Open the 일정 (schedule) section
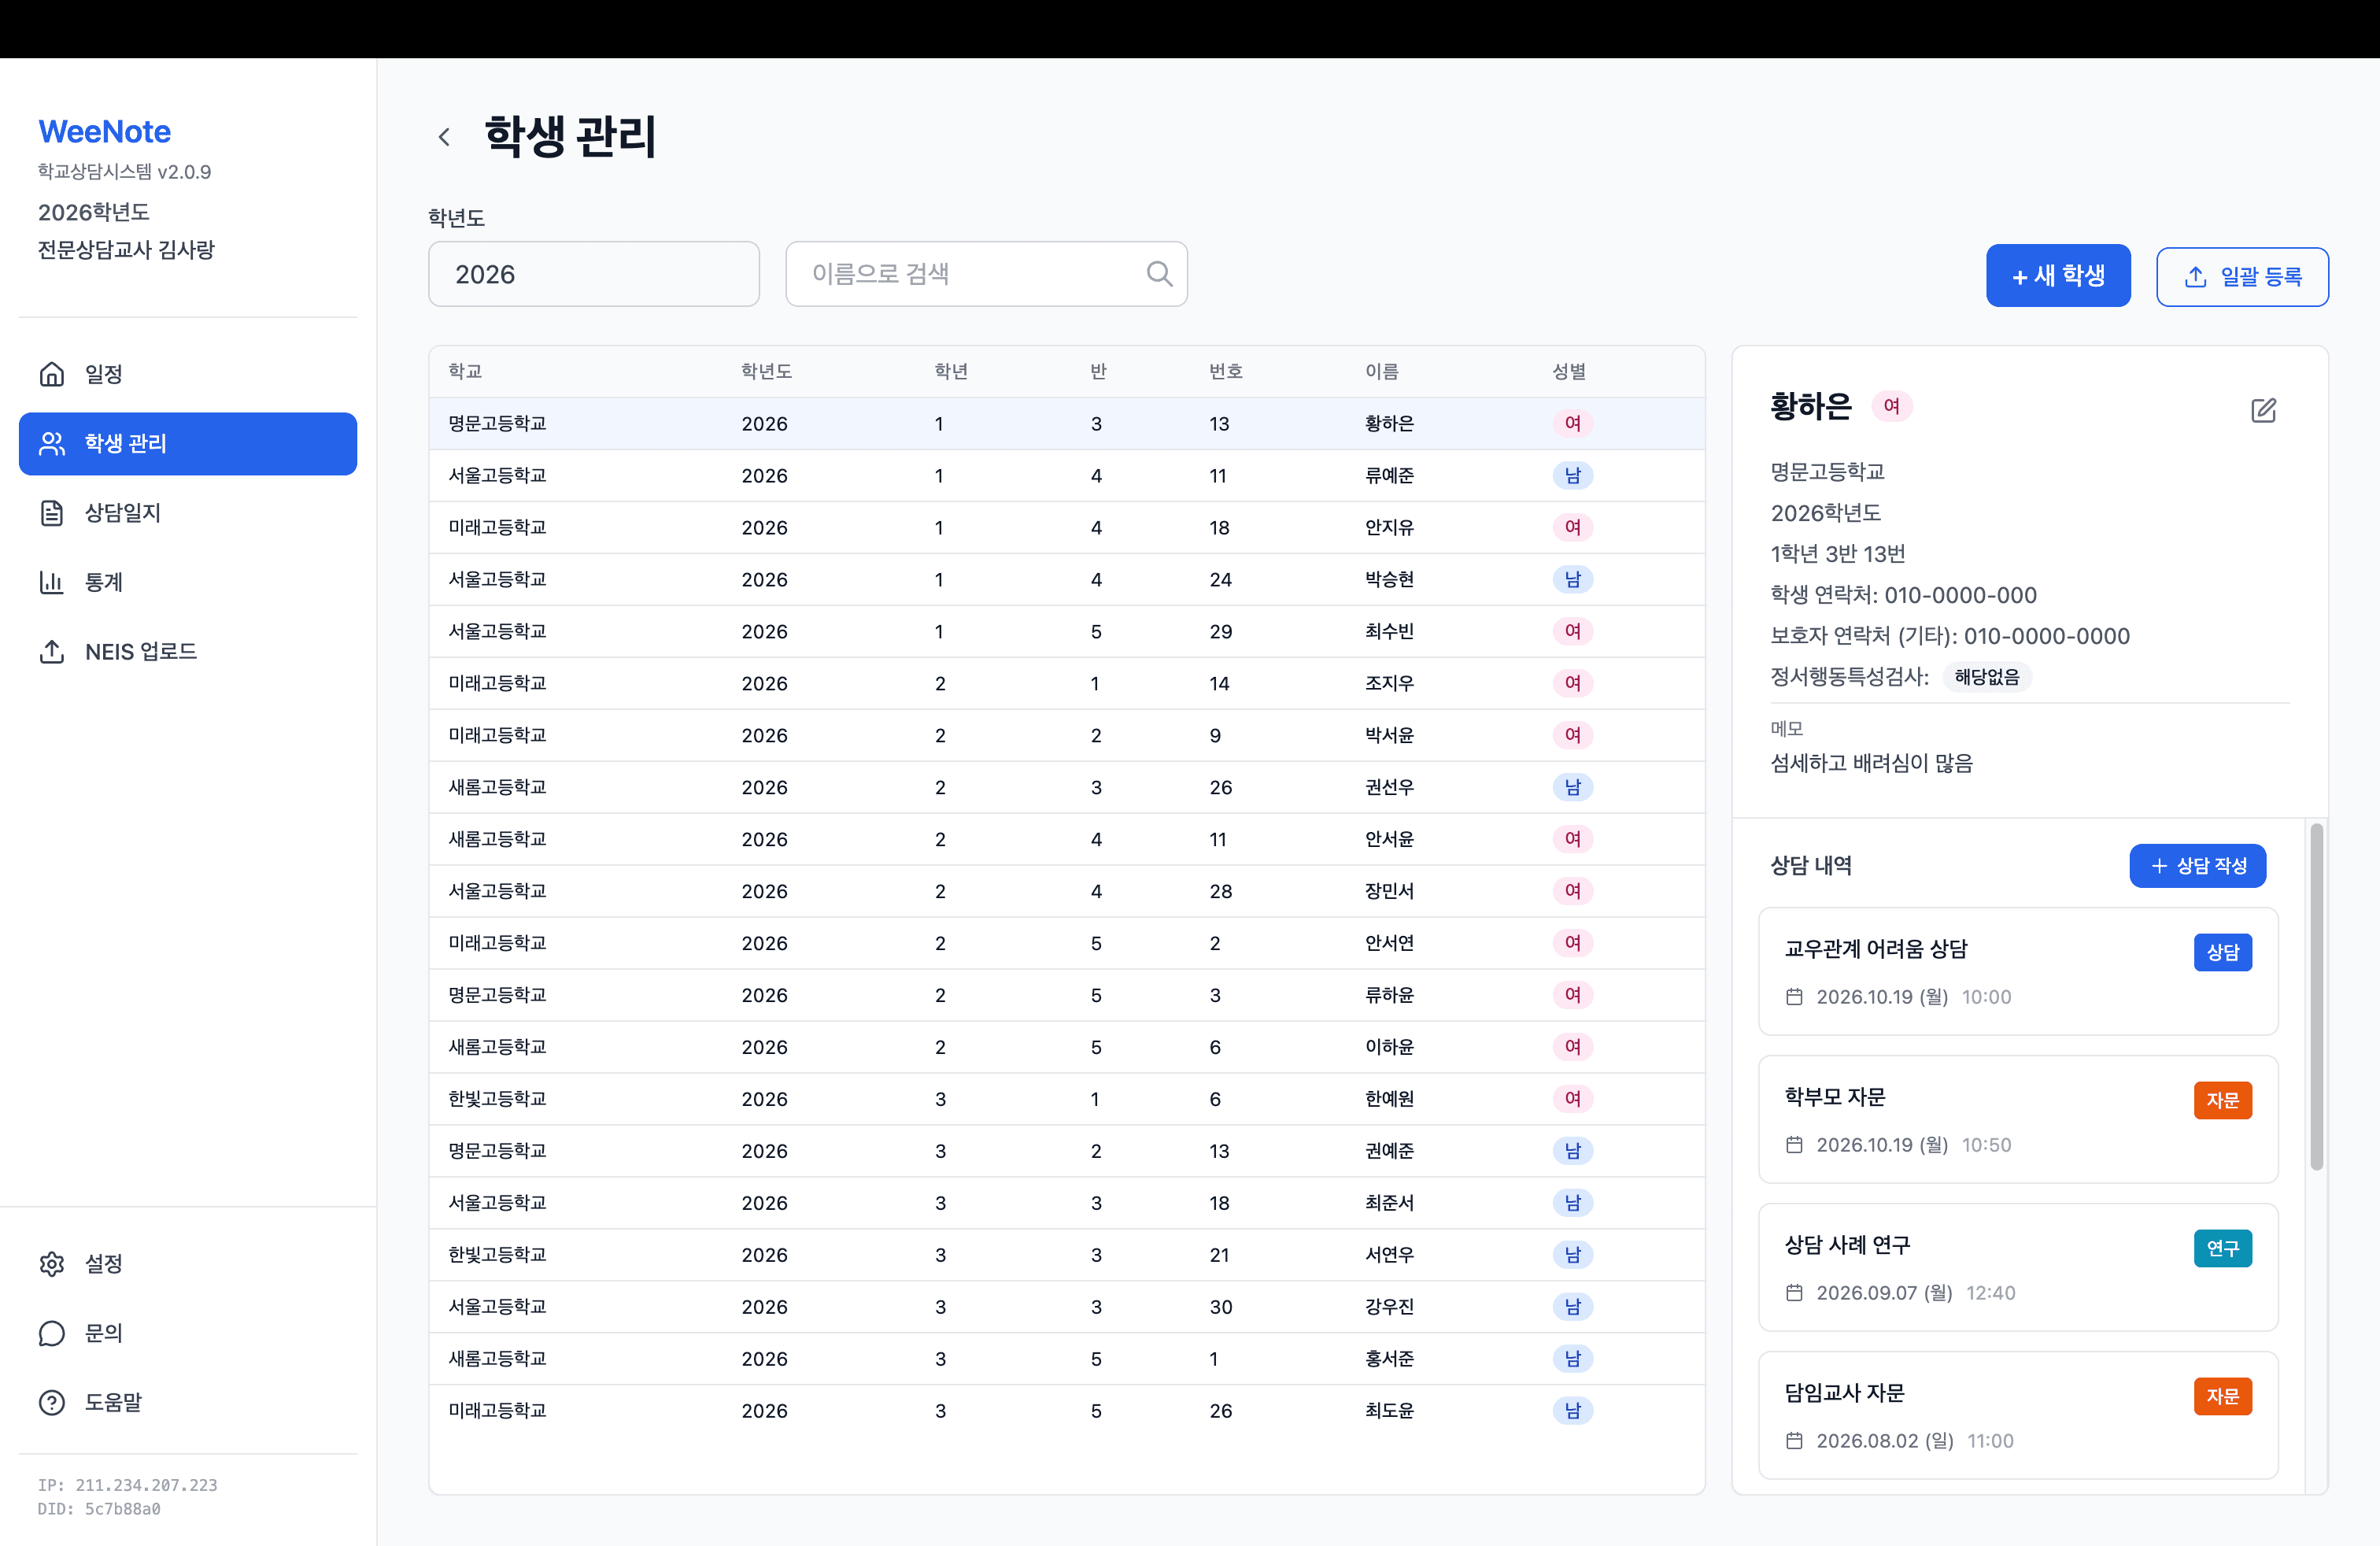 tap(103, 374)
